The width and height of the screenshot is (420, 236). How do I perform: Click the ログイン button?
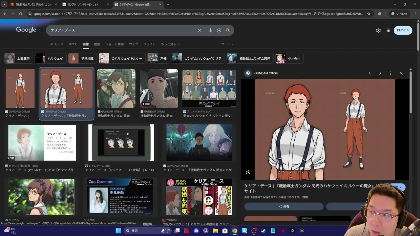[x=403, y=30]
